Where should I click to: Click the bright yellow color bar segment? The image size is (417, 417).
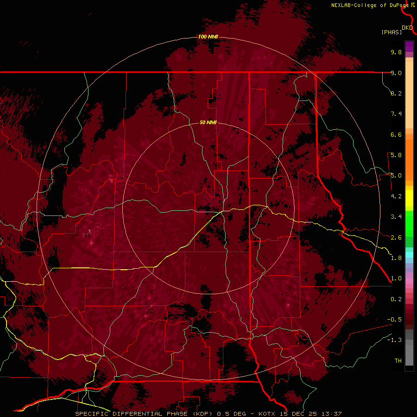pyautogui.click(x=409, y=198)
